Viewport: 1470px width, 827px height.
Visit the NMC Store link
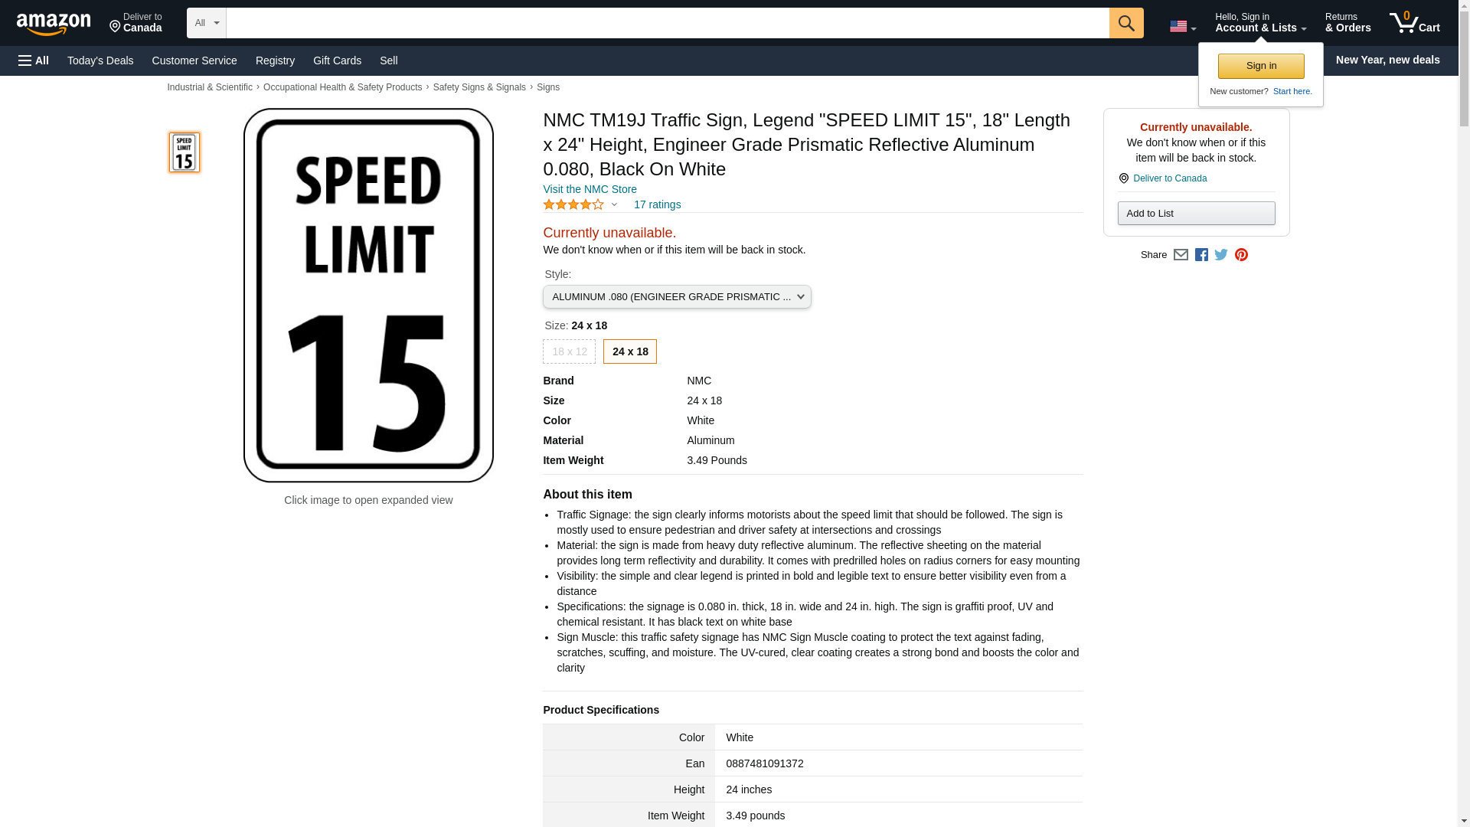click(x=590, y=189)
